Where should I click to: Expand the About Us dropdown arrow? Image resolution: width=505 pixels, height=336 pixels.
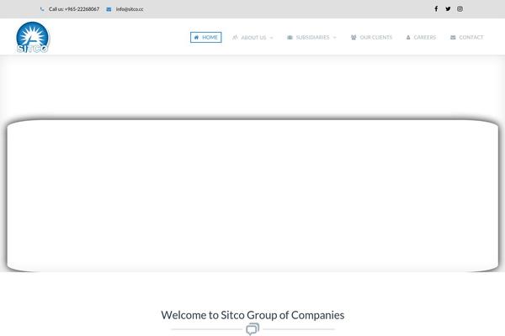(x=271, y=38)
